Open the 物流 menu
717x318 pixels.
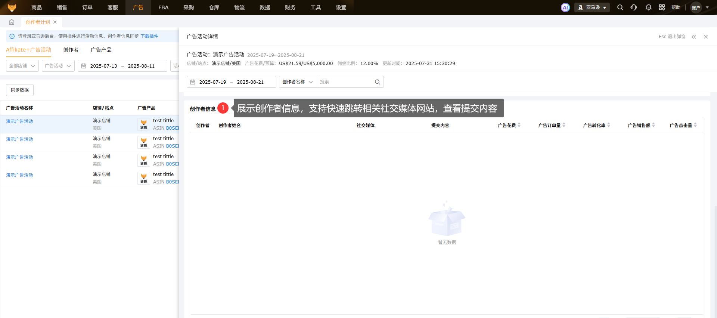coord(240,7)
